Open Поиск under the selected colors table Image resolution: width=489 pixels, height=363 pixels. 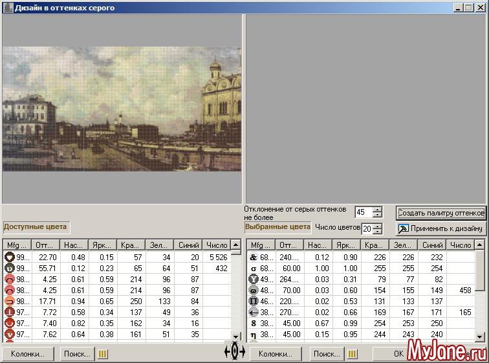click(325, 354)
